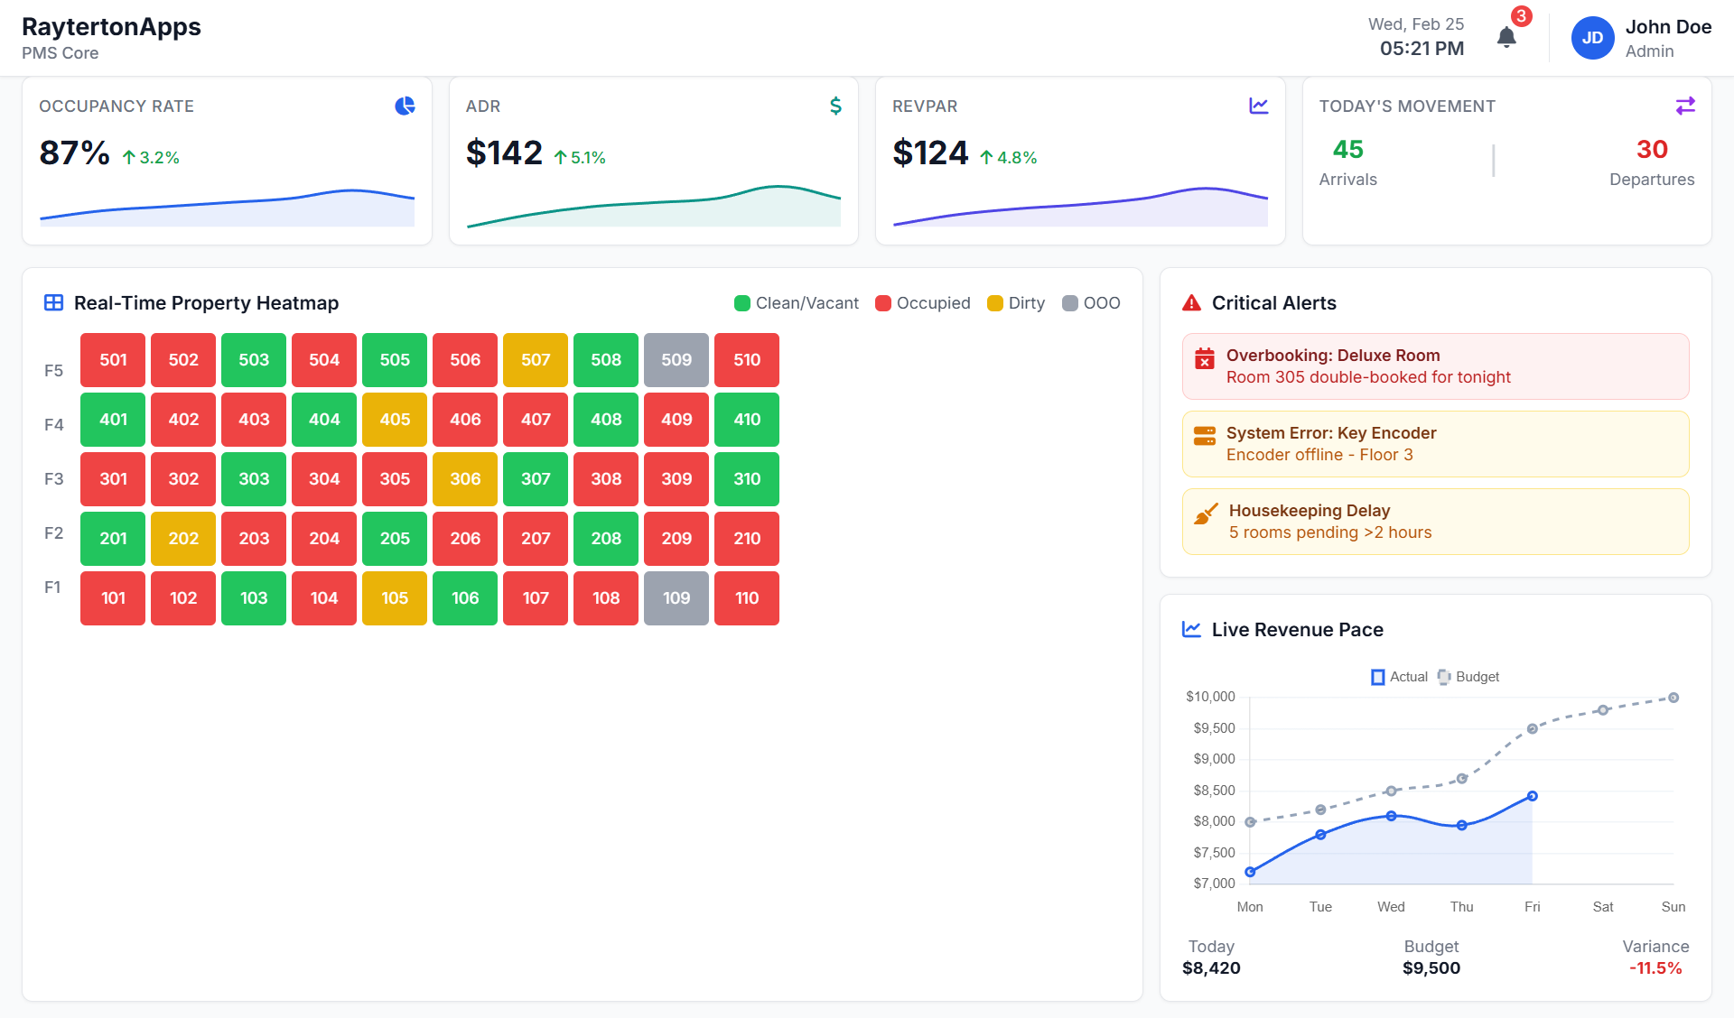Click the RevPAR line chart icon

click(1258, 106)
